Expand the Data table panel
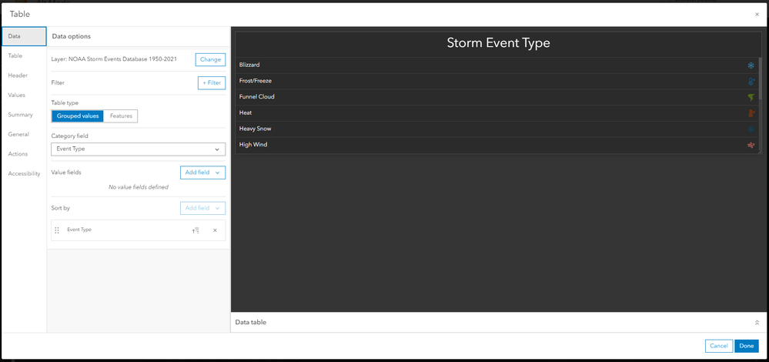 757,323
